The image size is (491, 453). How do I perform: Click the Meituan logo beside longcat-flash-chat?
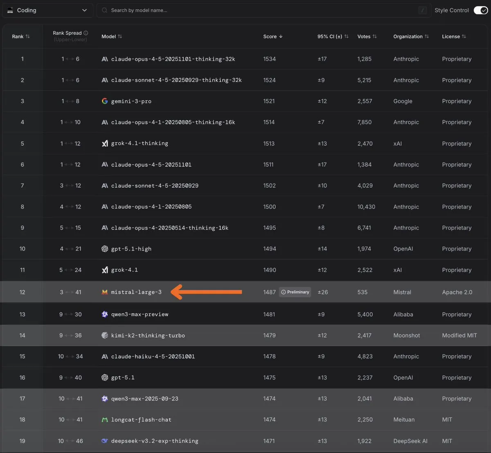(x=105, y=419)
